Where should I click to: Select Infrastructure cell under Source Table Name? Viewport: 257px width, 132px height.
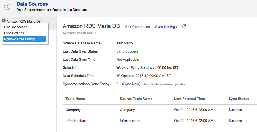pyautogui.click(x=130, y=121)
